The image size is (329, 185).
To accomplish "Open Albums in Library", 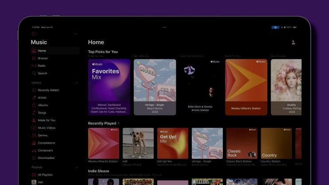I will coord(43,105).
